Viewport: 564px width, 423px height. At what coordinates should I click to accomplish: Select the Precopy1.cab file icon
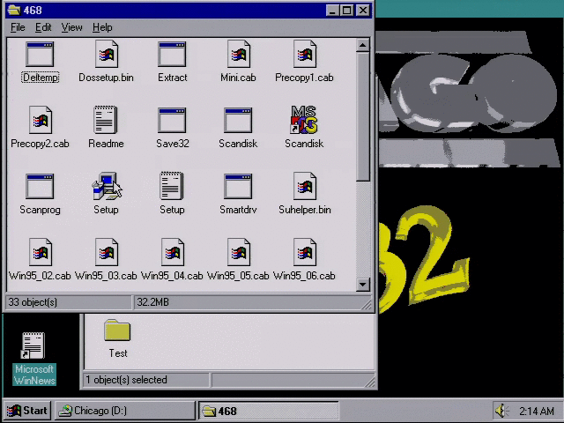point(305,55)
